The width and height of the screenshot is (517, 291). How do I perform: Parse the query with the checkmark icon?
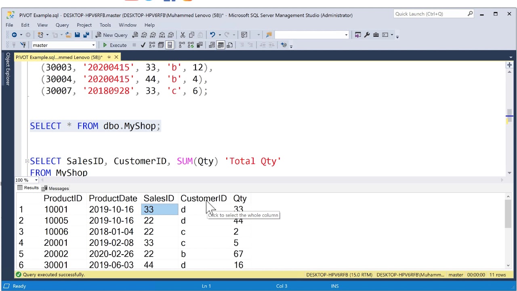point(143,45)
